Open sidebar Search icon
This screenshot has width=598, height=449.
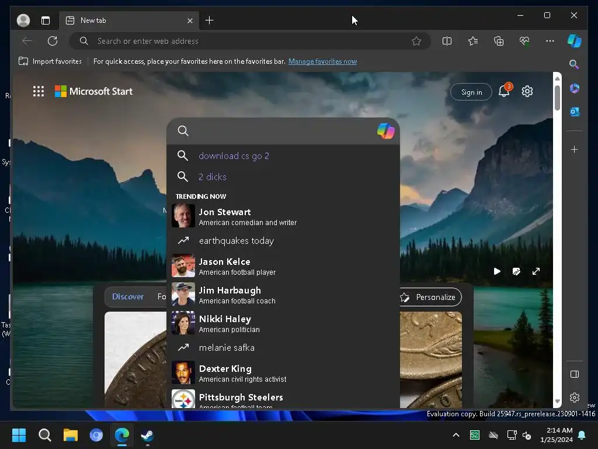[x=574, y=64]
